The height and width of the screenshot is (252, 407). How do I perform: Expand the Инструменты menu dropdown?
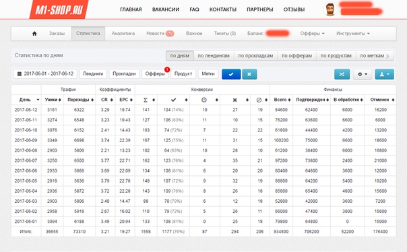point(353,34)
